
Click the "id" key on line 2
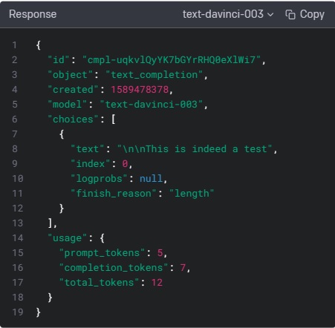click(x=59, y=60)
